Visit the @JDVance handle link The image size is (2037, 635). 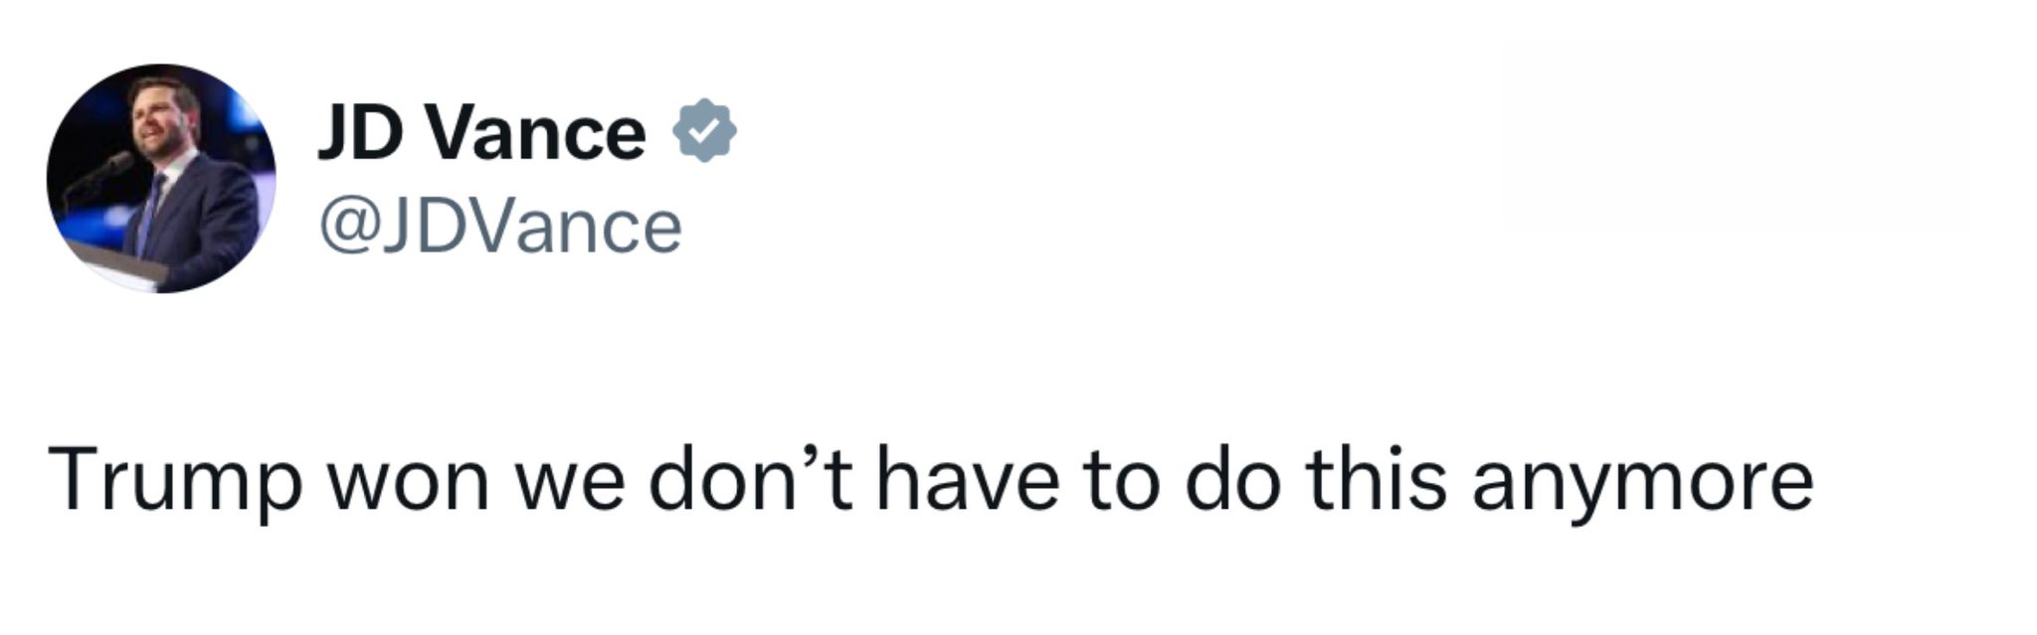[500, 228]
